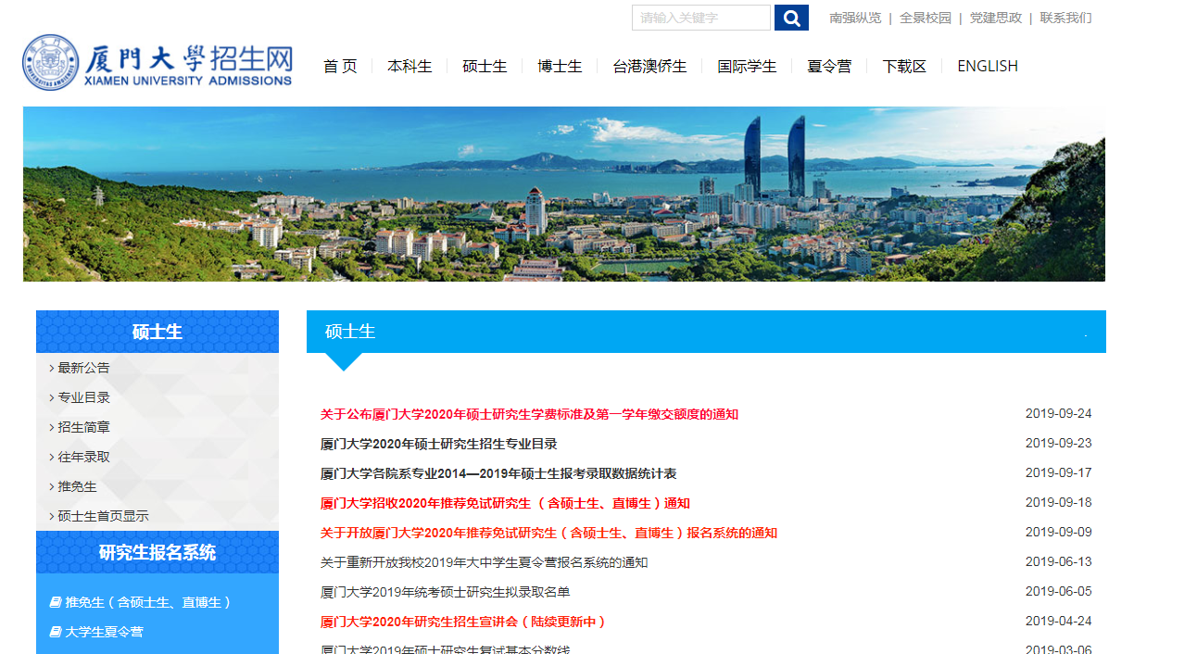Screen dimensions: 1197x654
Task: Open the 下载区 download section
Action: click(904, 66)
